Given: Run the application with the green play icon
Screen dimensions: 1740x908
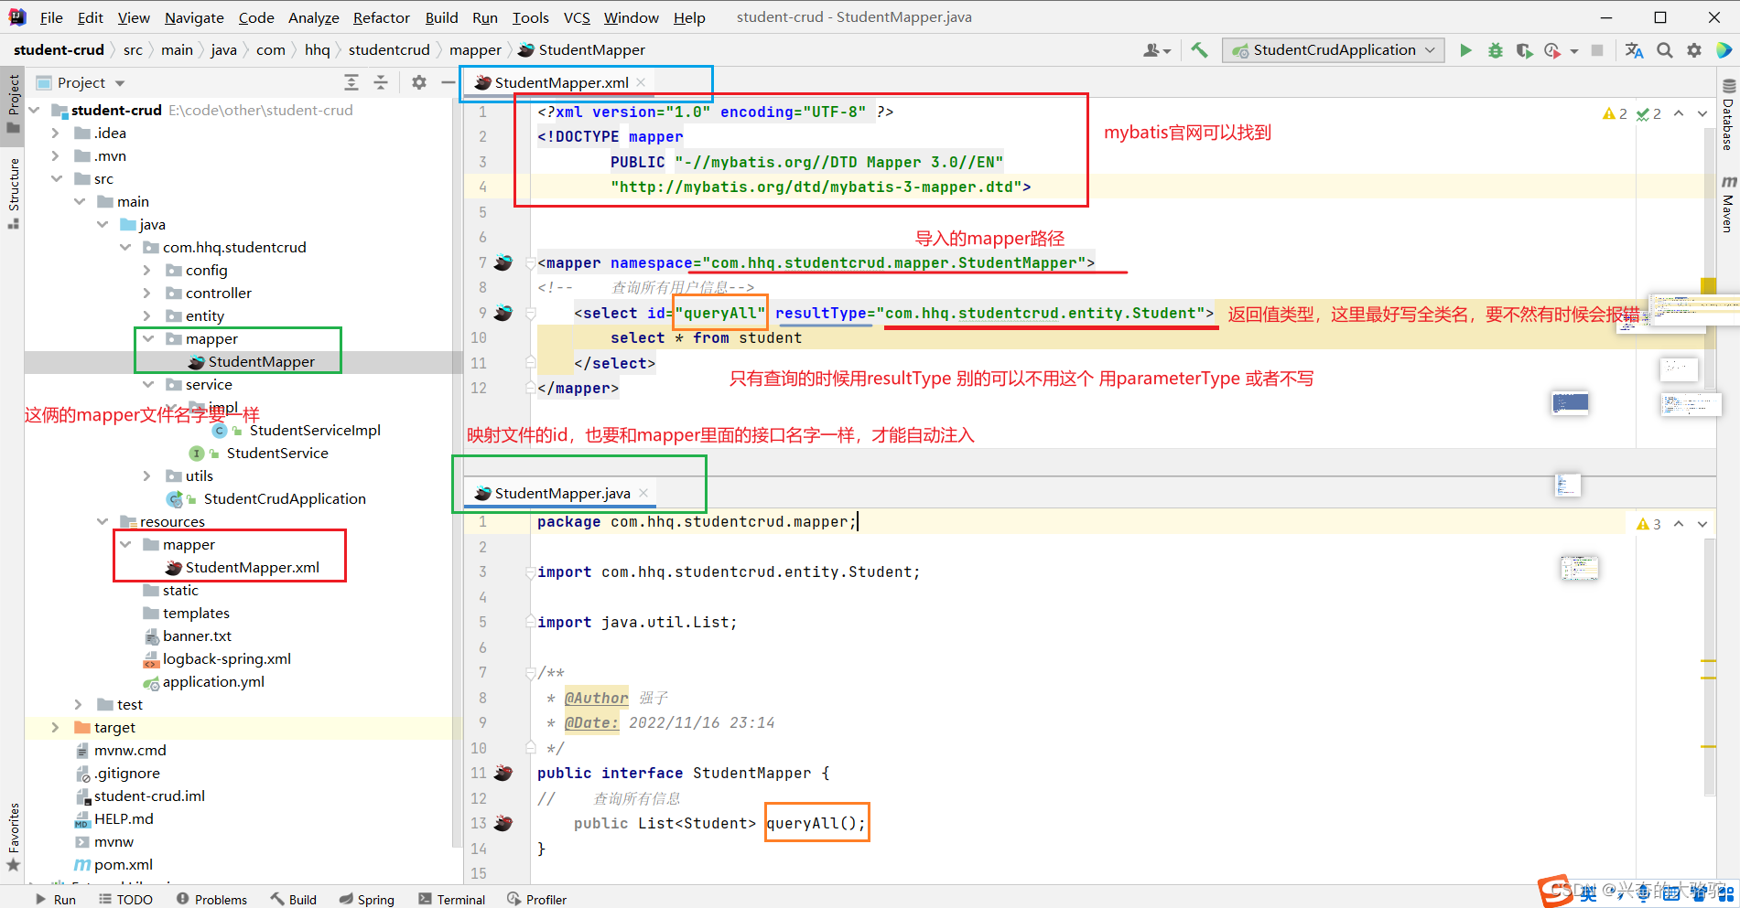Looking at the screenshot, I should pos(1465,50).
